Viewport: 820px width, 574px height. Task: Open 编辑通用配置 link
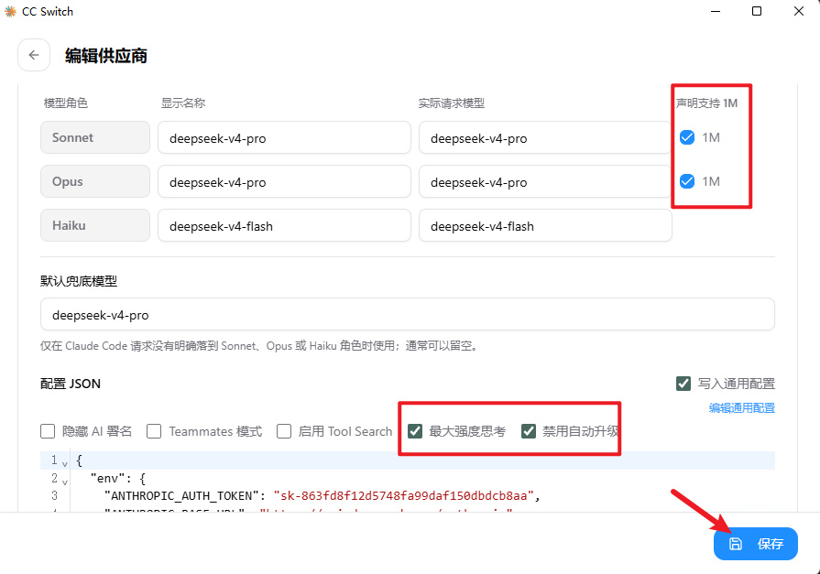pyautogui.click(x=741, y=407)
